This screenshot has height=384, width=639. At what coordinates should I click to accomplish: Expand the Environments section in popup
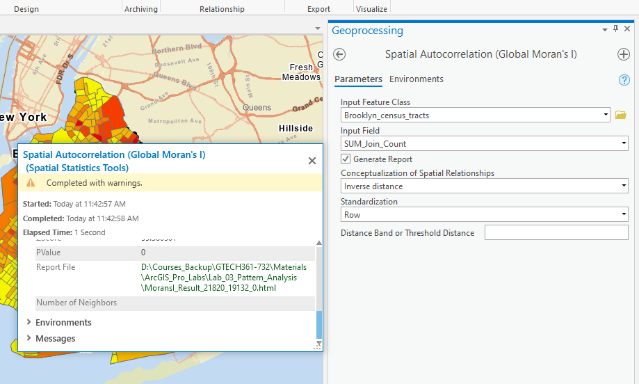(x=29, y=323)
